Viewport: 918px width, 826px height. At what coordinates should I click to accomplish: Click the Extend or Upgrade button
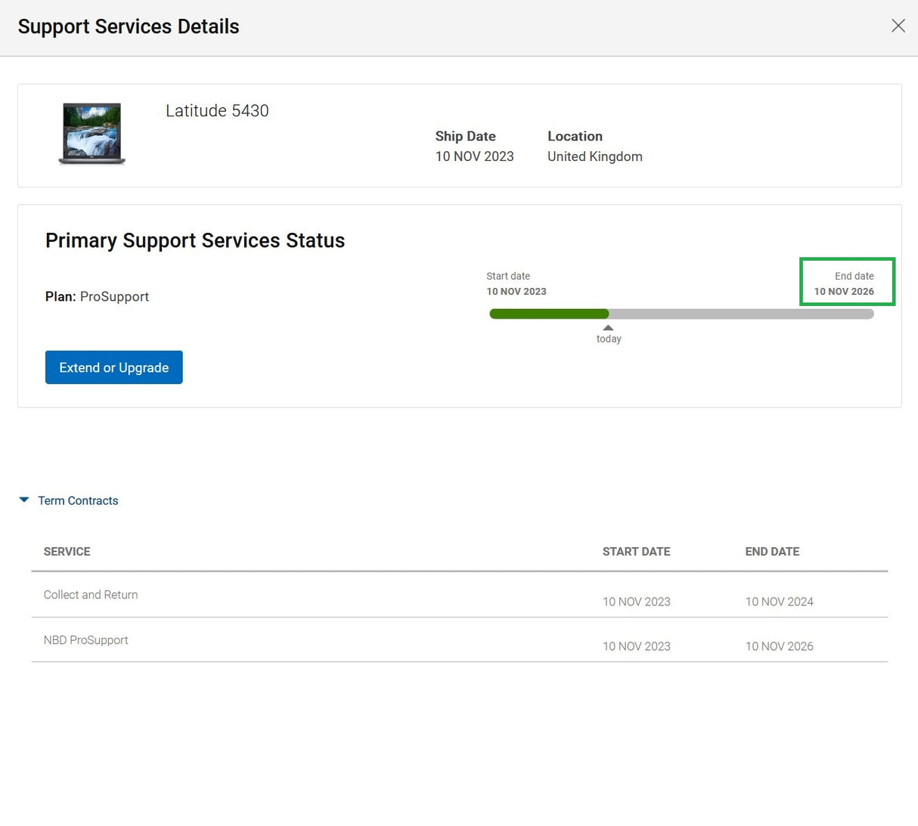[114, 367]
